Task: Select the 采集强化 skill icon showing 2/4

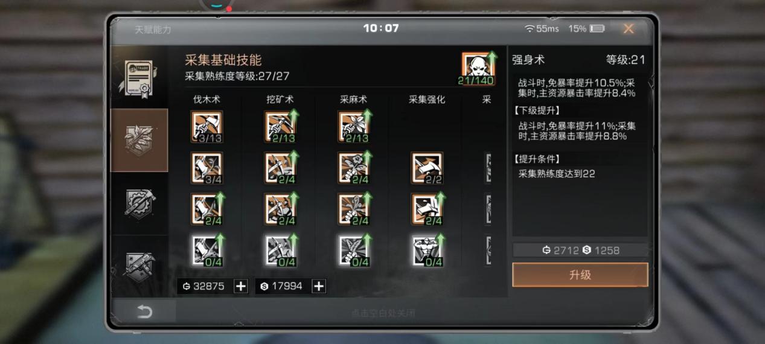Action: pos(427,209)
